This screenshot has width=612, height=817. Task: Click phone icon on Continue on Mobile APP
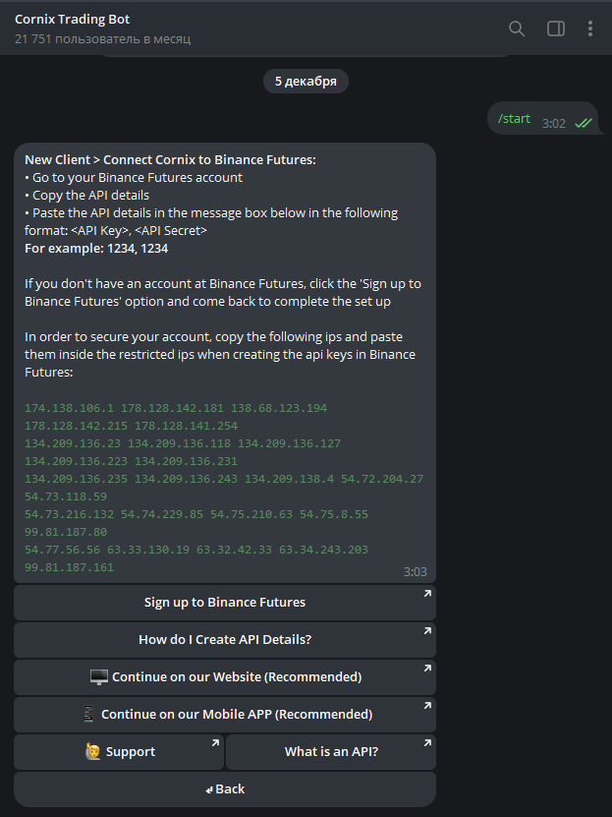[88, 715]
